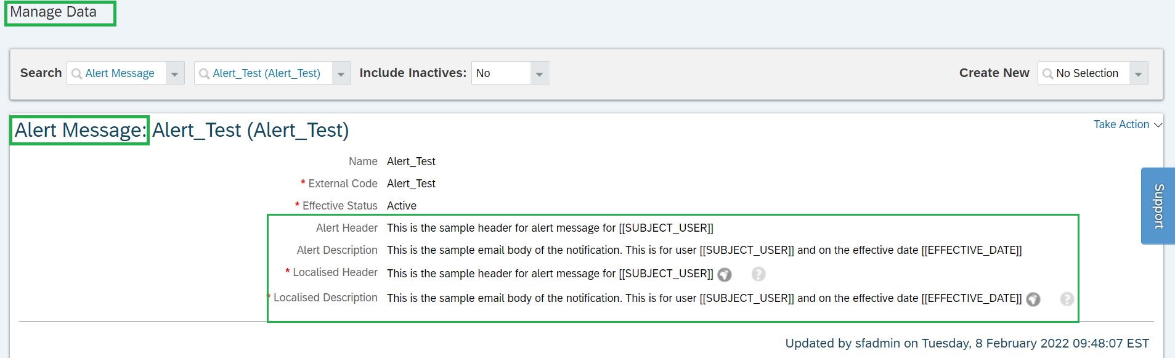Expand the Alert Message object type dropdown arrow
Image resolution: width=1175 pixels, height=358 pixels.
[x=175, y=74]
